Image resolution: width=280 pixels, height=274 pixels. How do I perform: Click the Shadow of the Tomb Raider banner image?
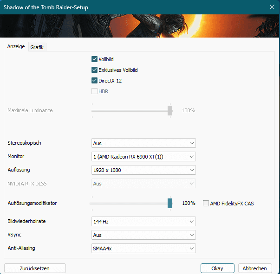pos(139,26)
